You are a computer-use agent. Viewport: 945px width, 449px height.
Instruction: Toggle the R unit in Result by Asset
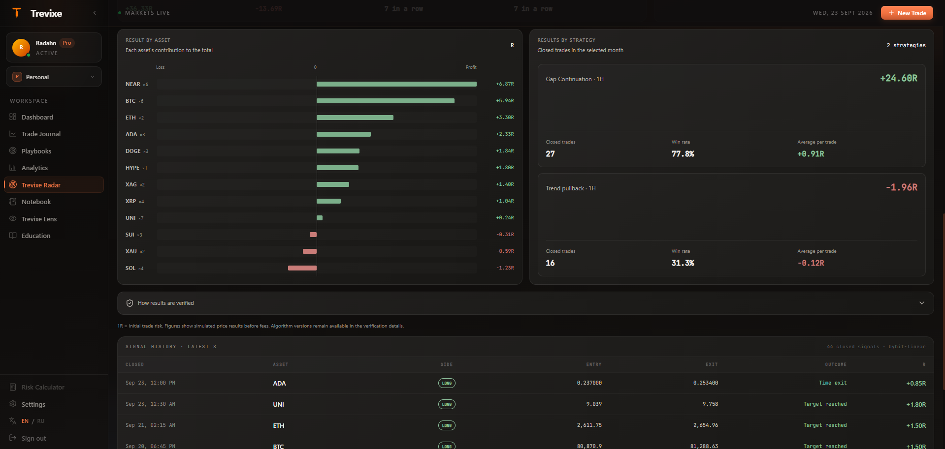click(x=512, y=45)
